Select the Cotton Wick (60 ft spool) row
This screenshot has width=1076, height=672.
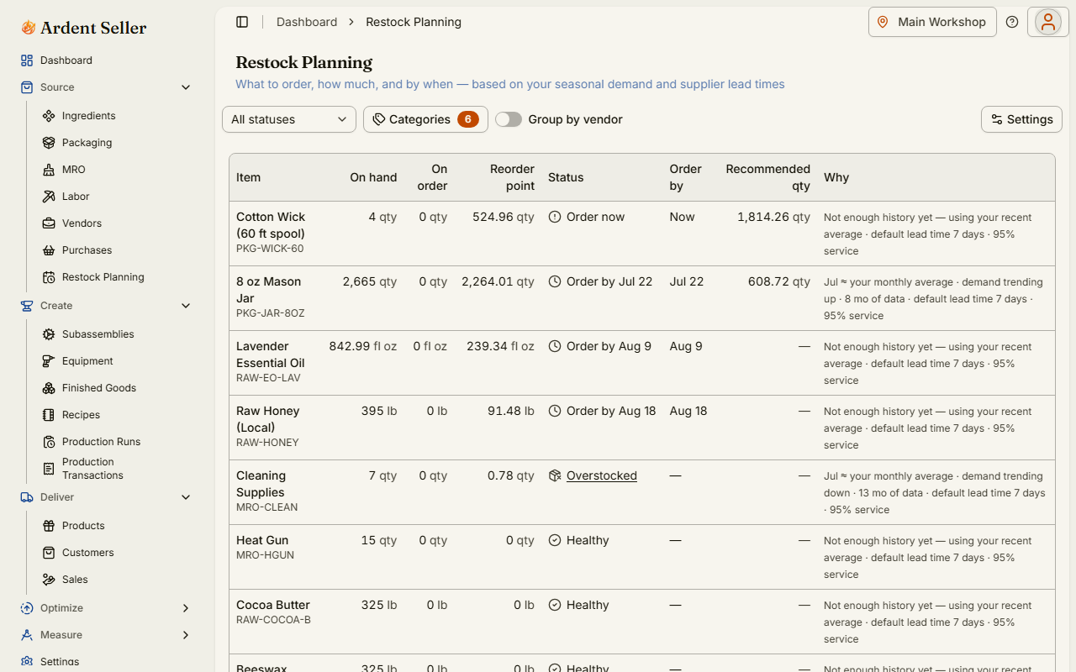[x=642, y=234]
